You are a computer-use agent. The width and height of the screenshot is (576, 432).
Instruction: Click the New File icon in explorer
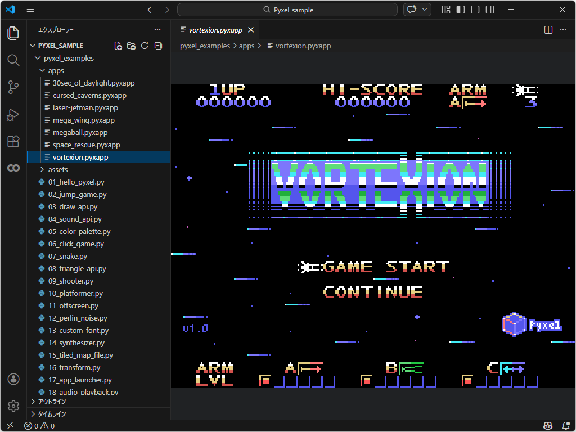(118, 46)
